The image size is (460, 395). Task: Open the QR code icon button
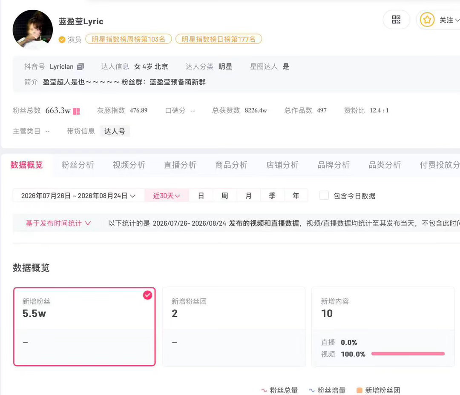tap(396, 20)
